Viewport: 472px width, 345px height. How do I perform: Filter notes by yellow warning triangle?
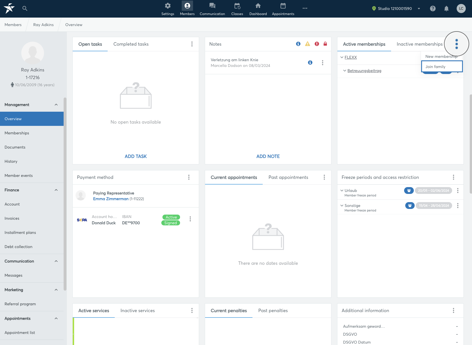click(308, 44)
